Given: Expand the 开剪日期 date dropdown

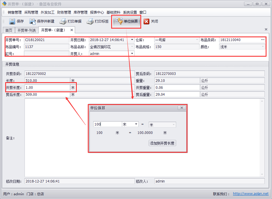Looking at the screenshot, I should click(x=132, y=40).
